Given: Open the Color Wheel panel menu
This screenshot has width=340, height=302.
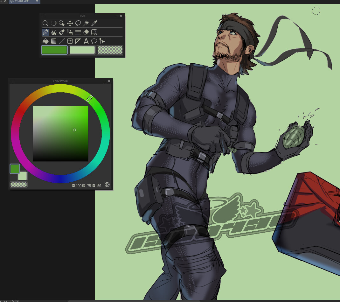Looking at the screenshot, I should point(12,81).
